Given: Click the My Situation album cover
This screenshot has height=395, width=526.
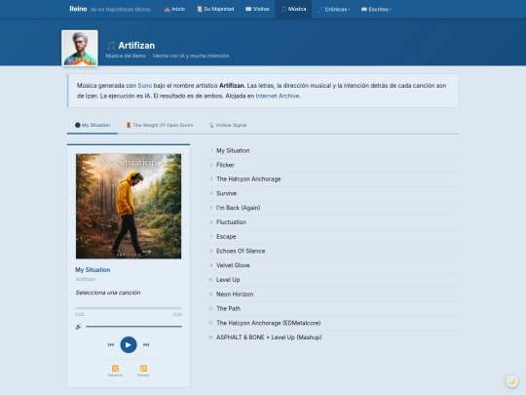Looking at the screenshot, I should point(129,206).
